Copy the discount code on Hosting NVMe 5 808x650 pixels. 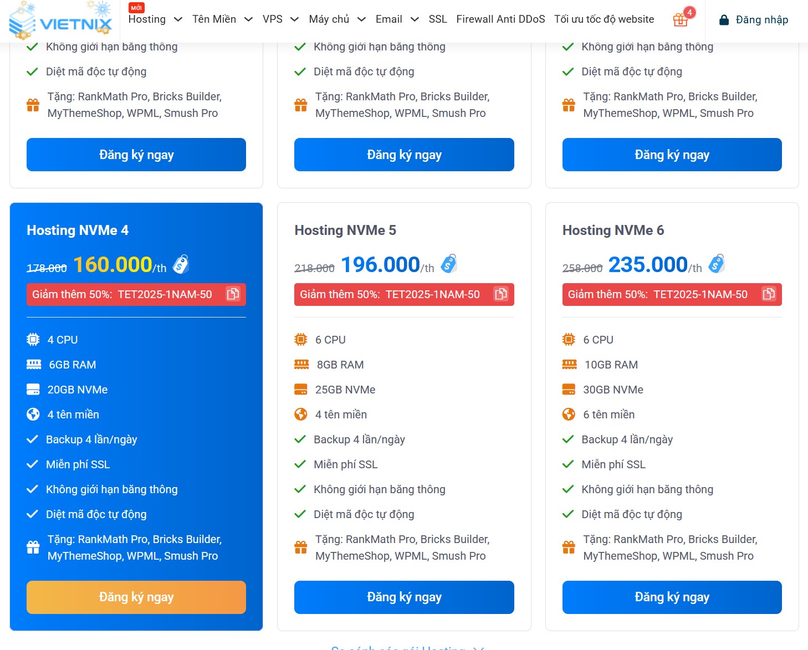tap(501, 294)
